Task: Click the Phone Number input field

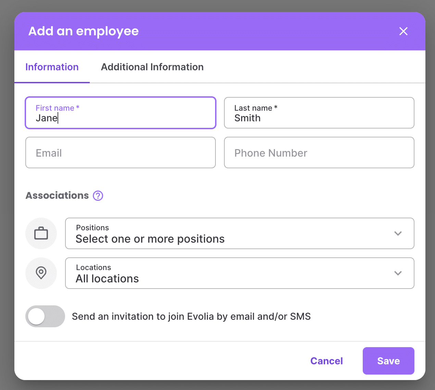Action: coord(319,153)
